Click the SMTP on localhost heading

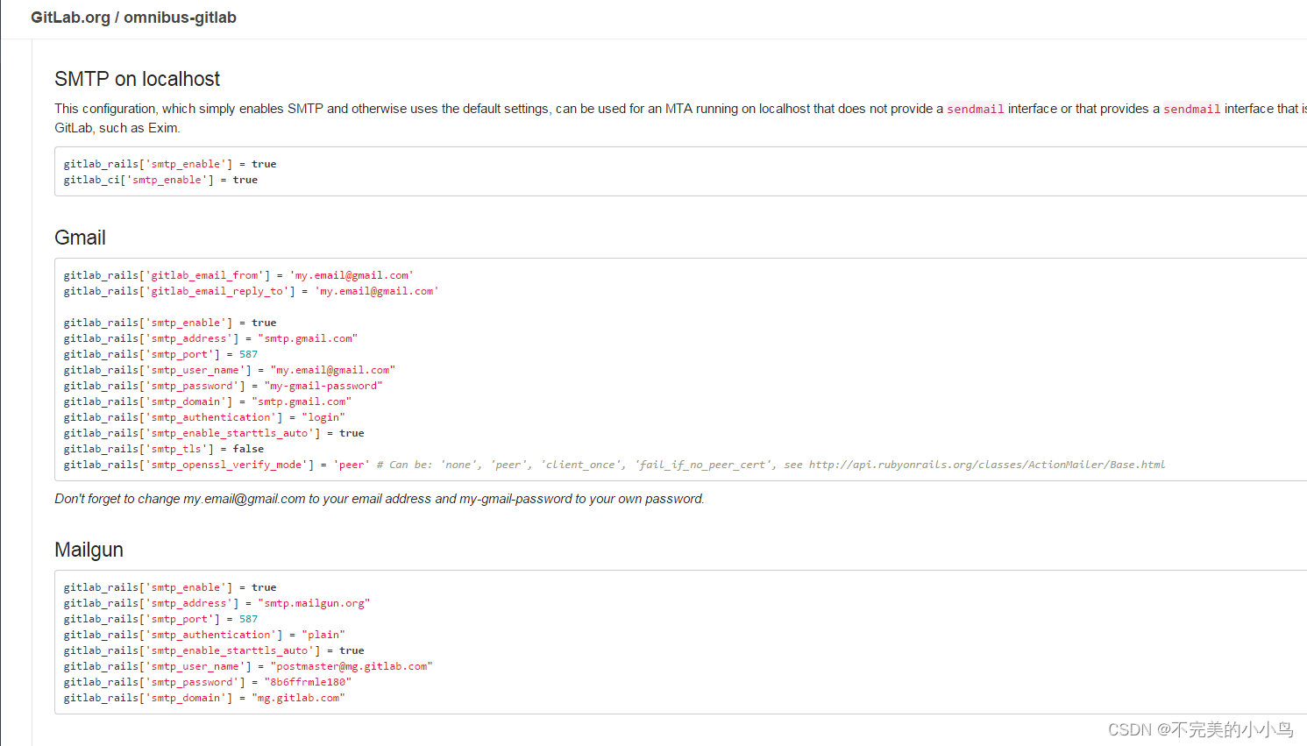click(137, 79)
